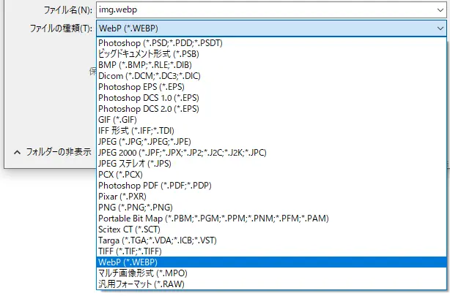Select JPEG ステレオ (*.JPS) format
This screenshot has width=450, height=296.
coord(271,164)
